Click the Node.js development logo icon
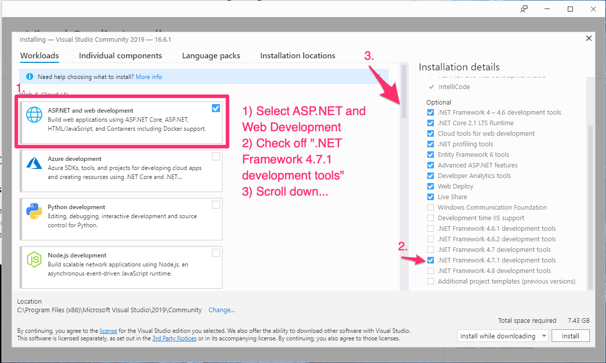 34,260
